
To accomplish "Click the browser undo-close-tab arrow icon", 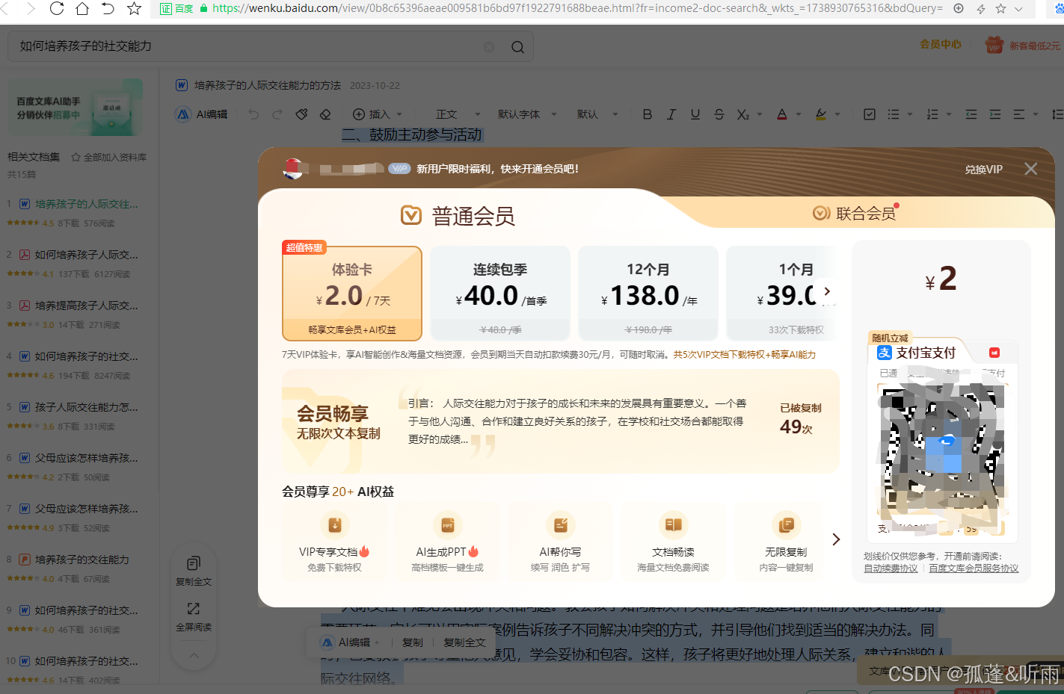I will tap(108, 8).
